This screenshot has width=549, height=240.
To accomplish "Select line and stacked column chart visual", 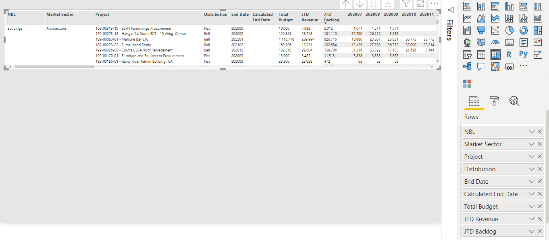I will 509,18.
